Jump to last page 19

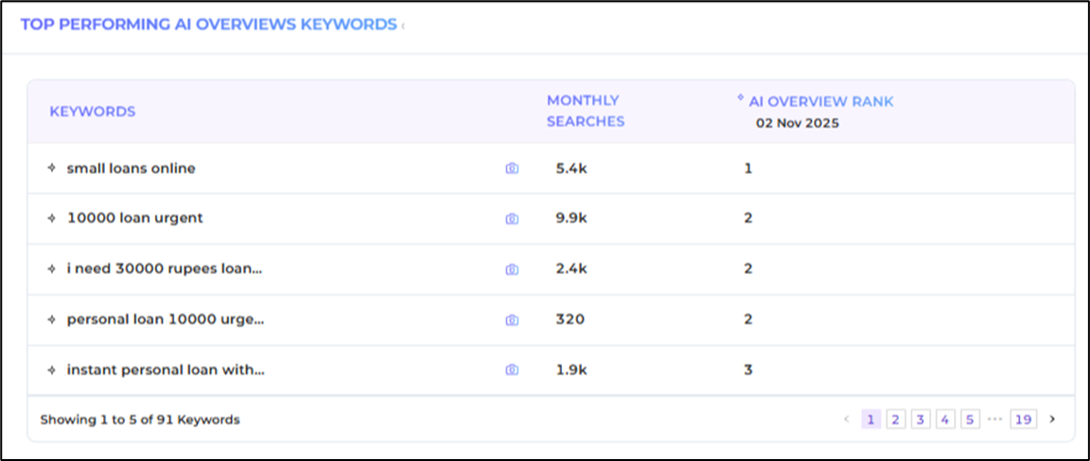pos(1022,418)
